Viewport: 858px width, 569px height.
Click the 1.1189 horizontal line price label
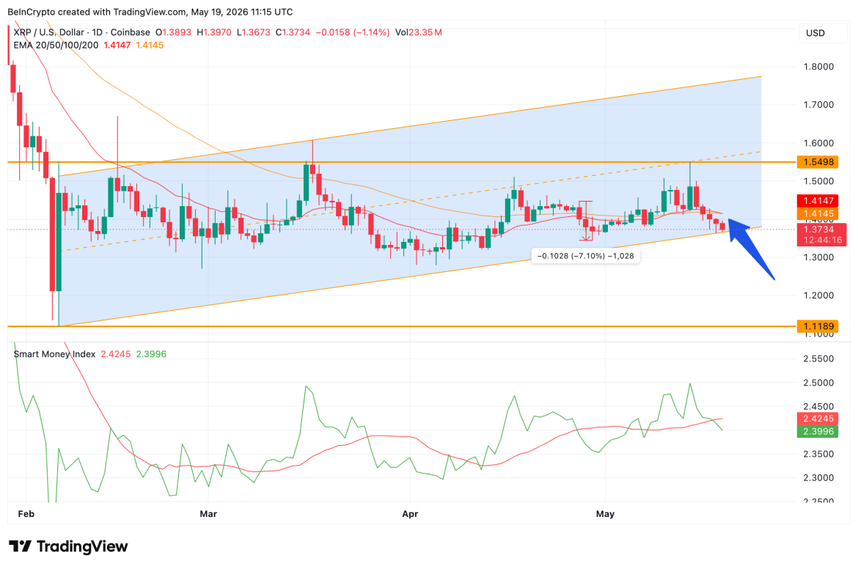click(818, 326)
